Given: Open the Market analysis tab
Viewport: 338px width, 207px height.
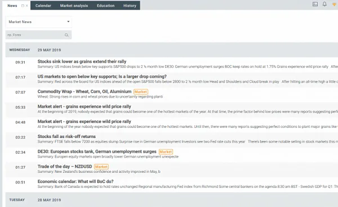Looking at the screenshot, I should 74,6.
